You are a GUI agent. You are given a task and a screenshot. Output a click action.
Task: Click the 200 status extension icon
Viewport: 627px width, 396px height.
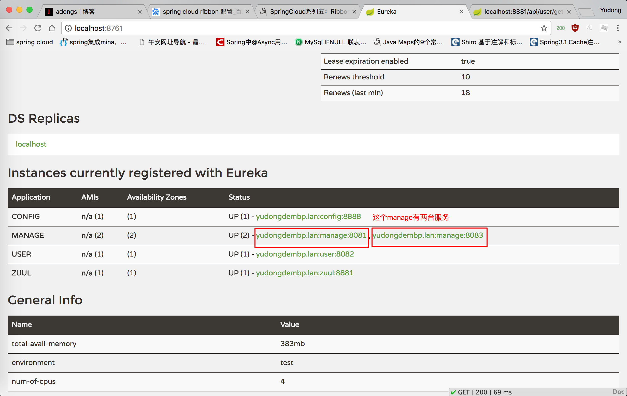560,28
